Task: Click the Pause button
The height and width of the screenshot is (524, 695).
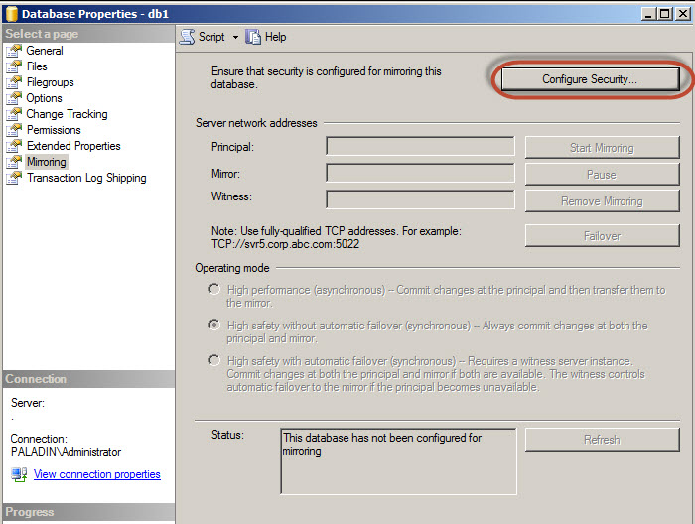Action: pos(602,175)
